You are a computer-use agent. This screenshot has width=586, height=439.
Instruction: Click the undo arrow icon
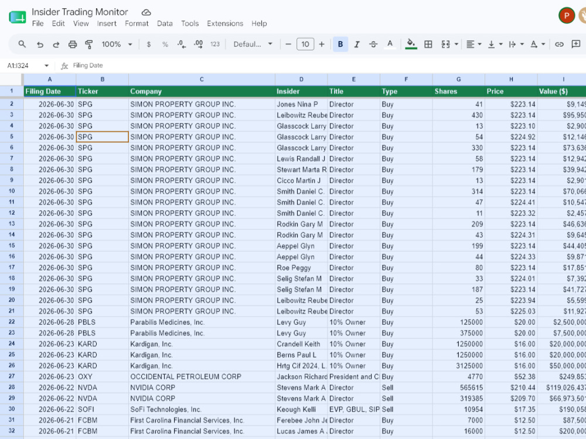pyautogui.click(x=40, y=44)
